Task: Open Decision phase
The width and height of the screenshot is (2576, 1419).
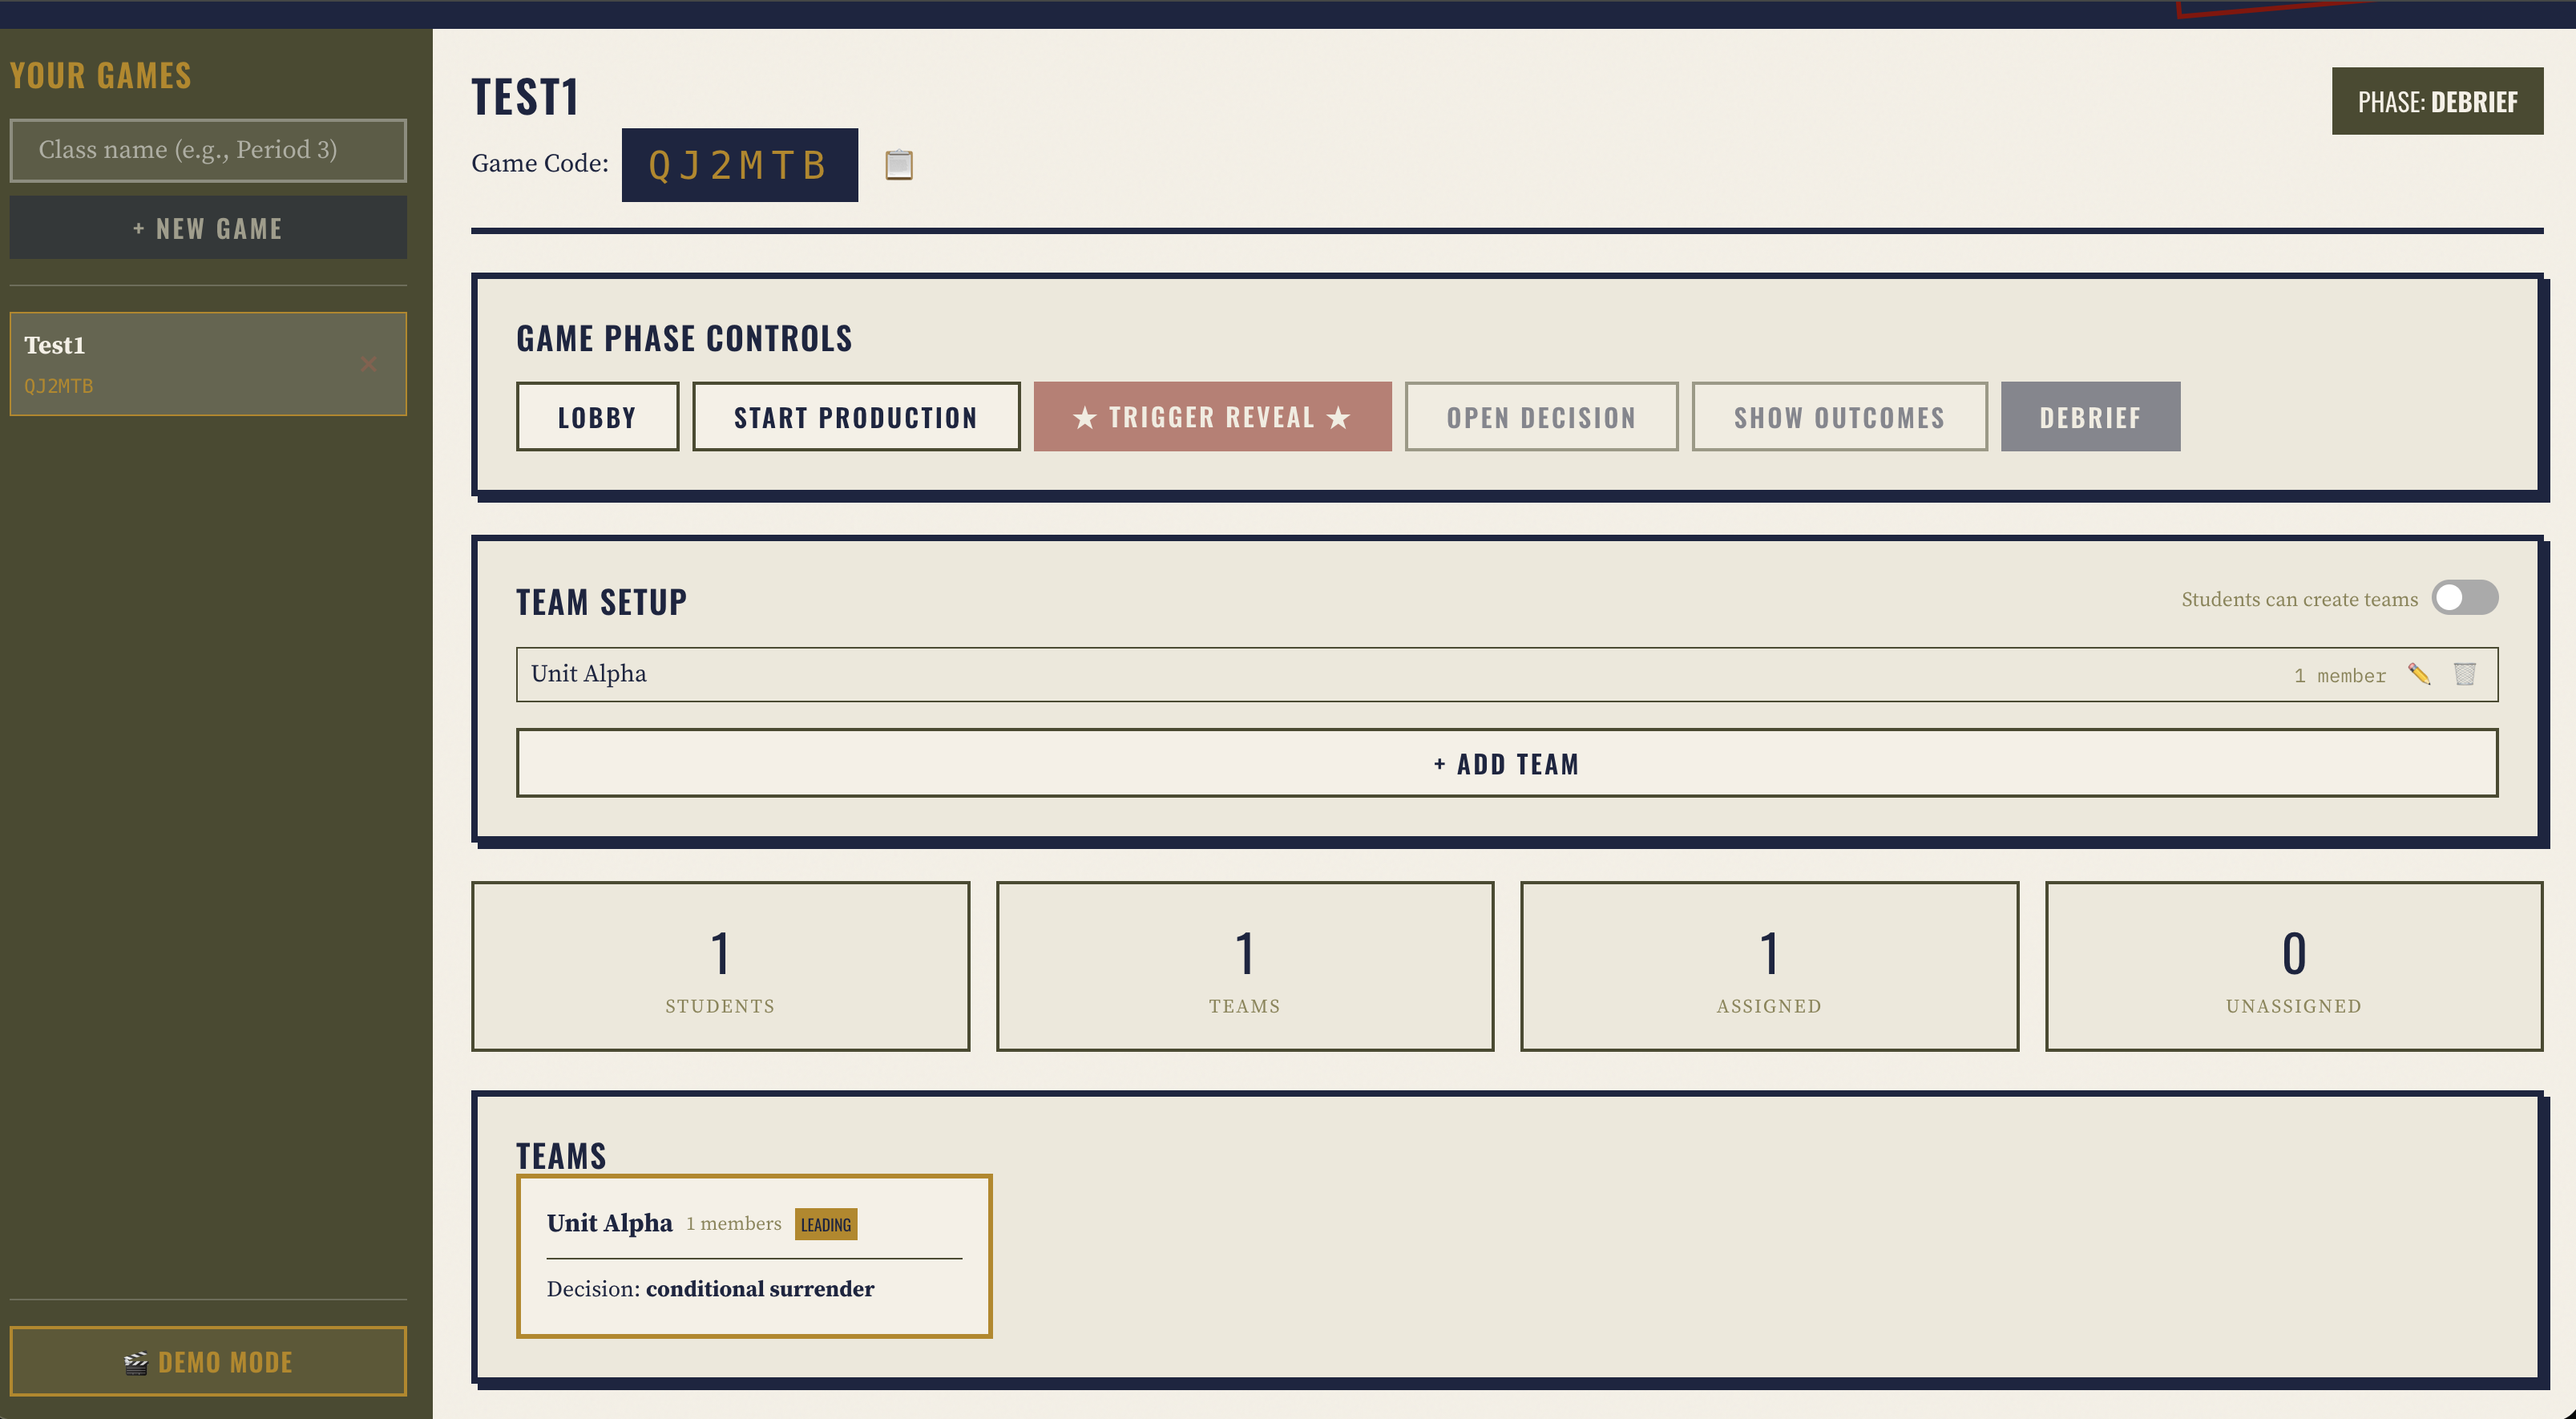Action: point(1541,417)
